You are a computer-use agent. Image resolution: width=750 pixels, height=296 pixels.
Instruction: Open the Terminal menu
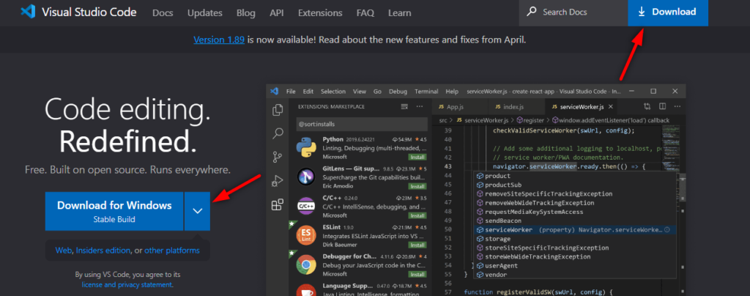pos(426,92)
